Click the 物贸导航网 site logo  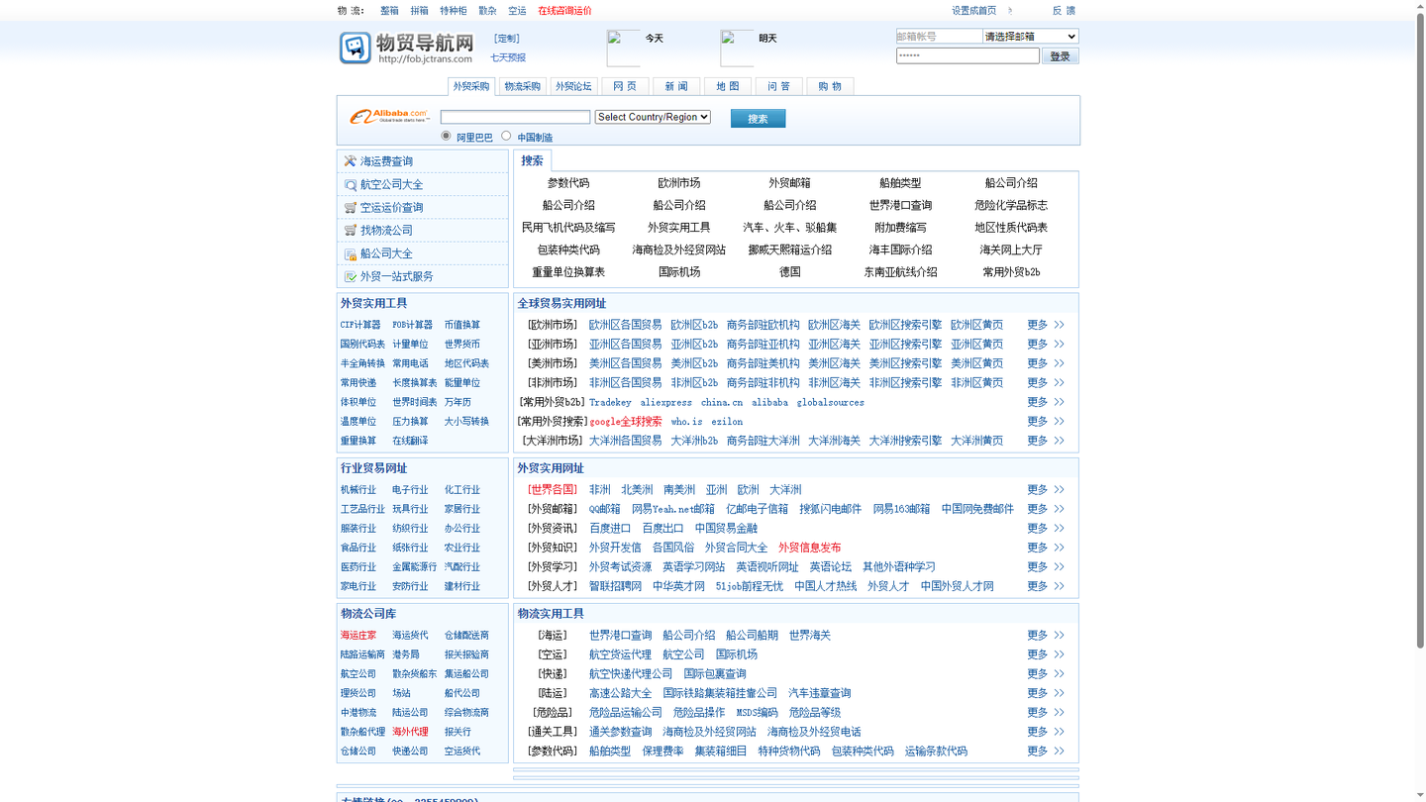(408, 47)
